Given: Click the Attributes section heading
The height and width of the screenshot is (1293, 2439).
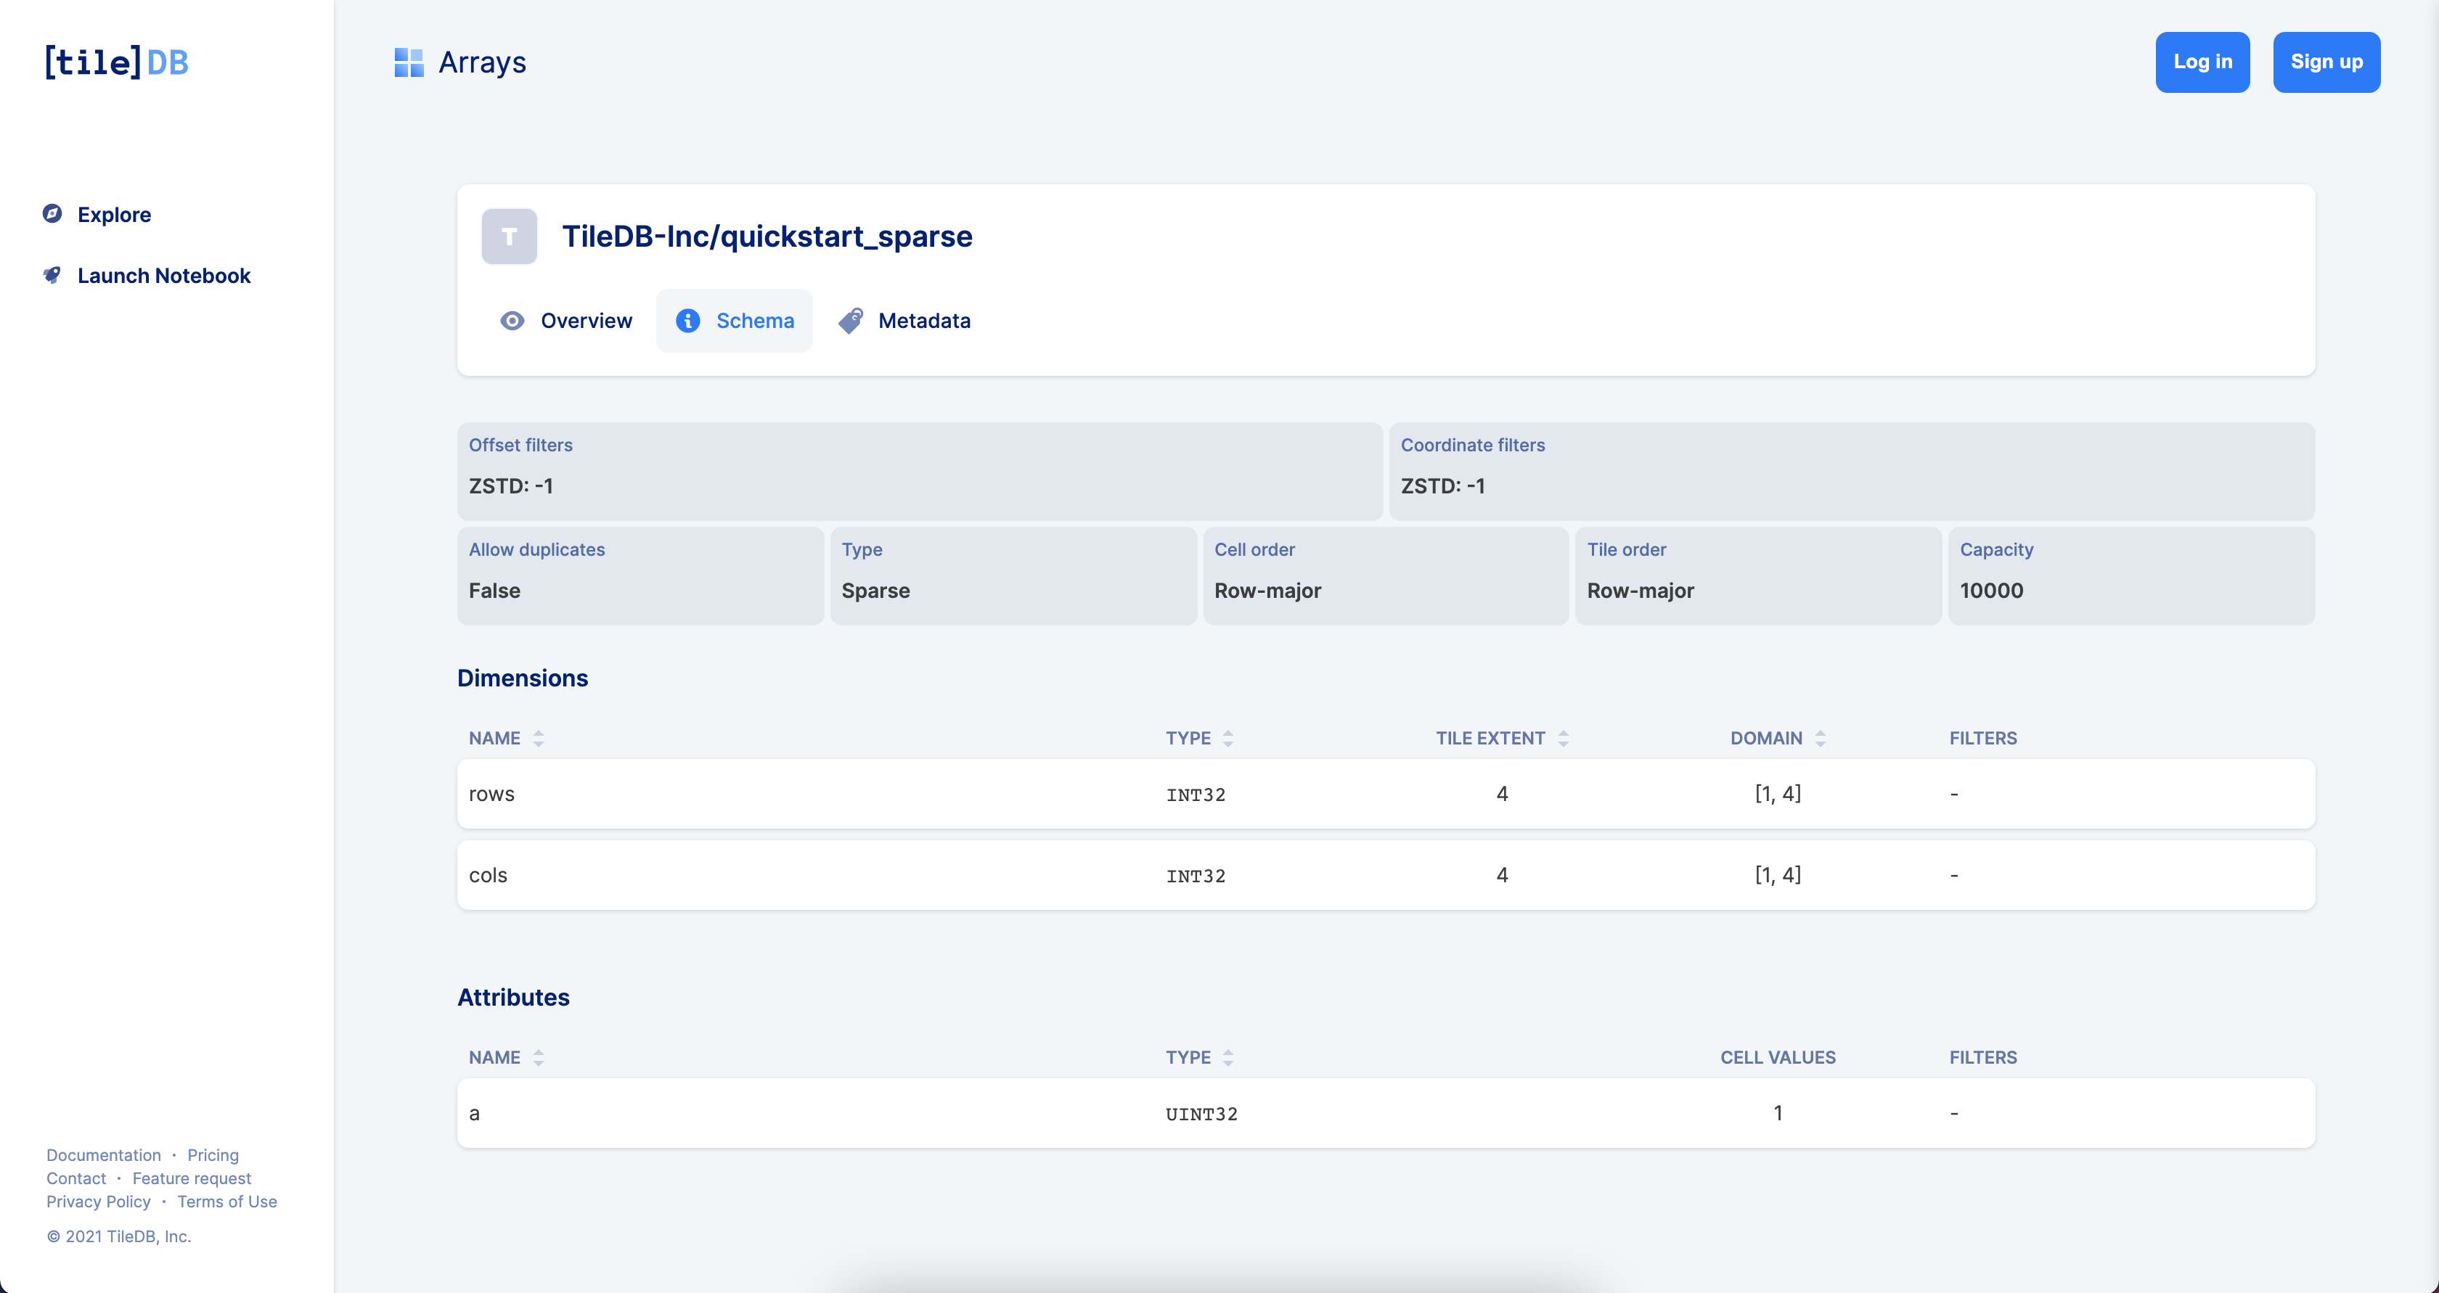Looking at the screenshot, I should pyautogui.click(x=513, y=998).
